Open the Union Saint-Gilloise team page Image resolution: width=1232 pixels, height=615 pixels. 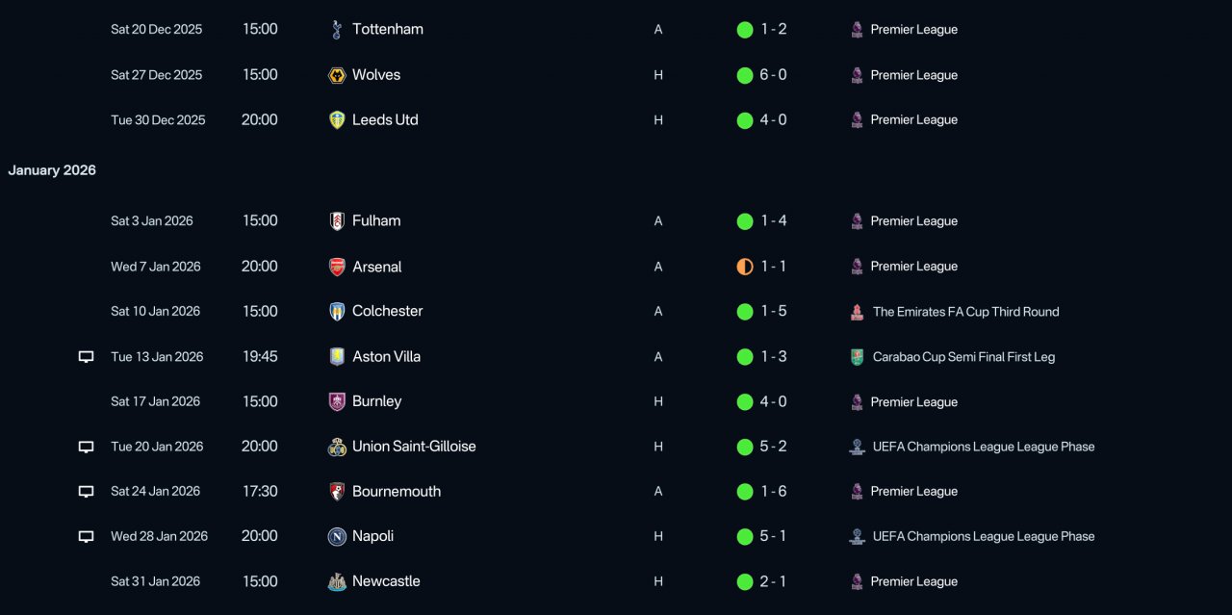click(414, 447)
